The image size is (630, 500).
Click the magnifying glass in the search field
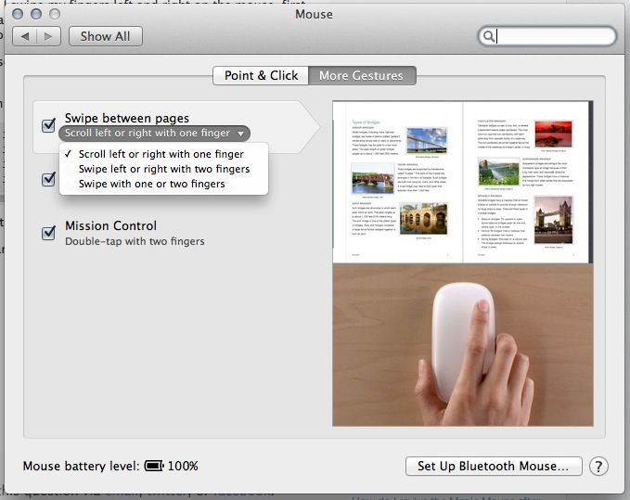point(489,37)
